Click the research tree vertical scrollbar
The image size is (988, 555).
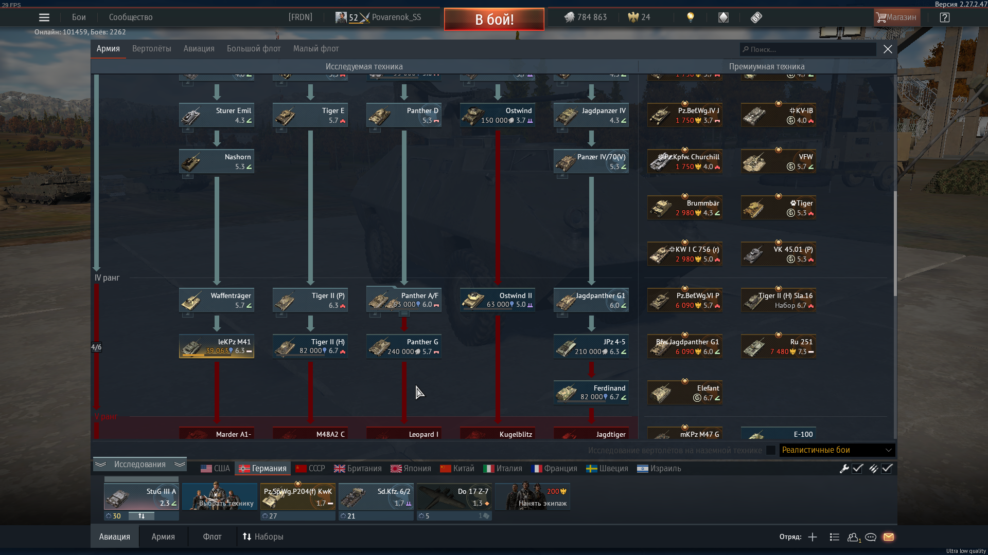[895, 244]
